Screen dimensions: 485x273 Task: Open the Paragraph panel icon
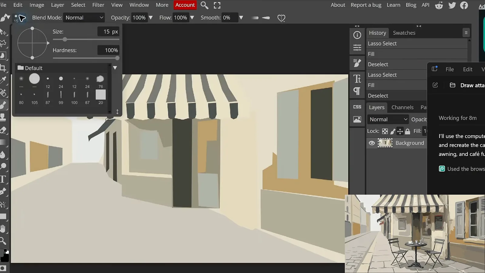(x=357, y=91)
